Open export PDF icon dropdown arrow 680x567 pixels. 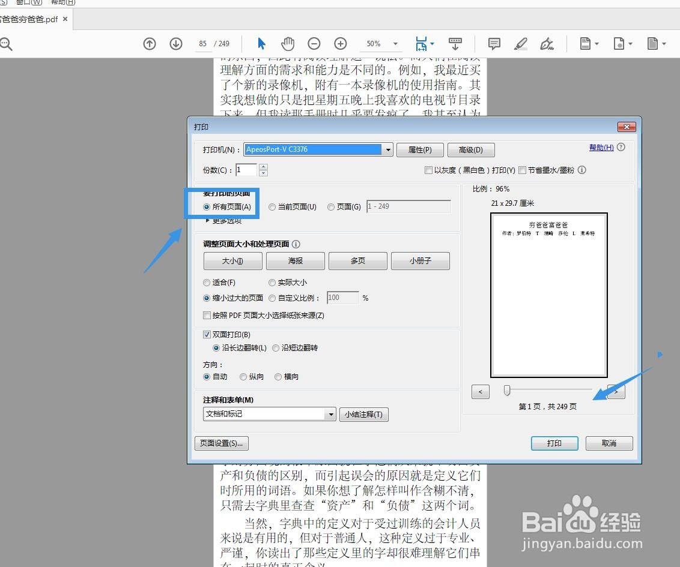pos(597,44)
